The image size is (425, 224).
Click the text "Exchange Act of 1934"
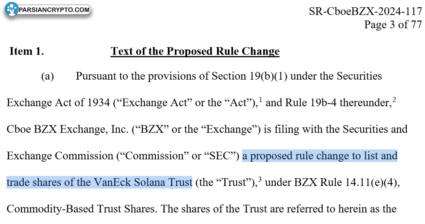tap(58, 103)
